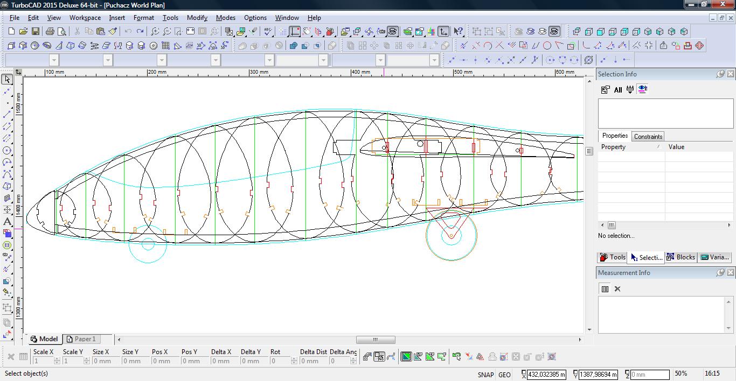Viewport: 736px width, 381px height.
Task: Open the second property toolbar dropdown
Action: [x=108, y=60]
